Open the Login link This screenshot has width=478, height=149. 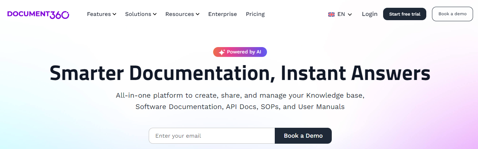[370, 14]
